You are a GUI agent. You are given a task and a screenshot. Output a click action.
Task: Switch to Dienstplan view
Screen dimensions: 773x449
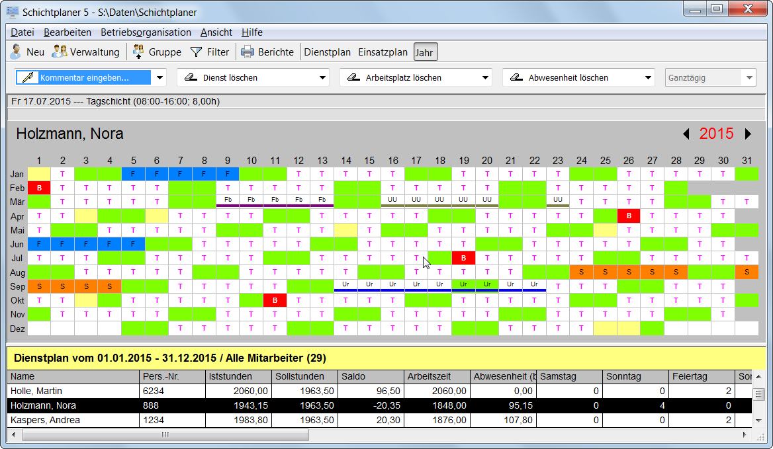pyautogui.click(x=328, y=52)
